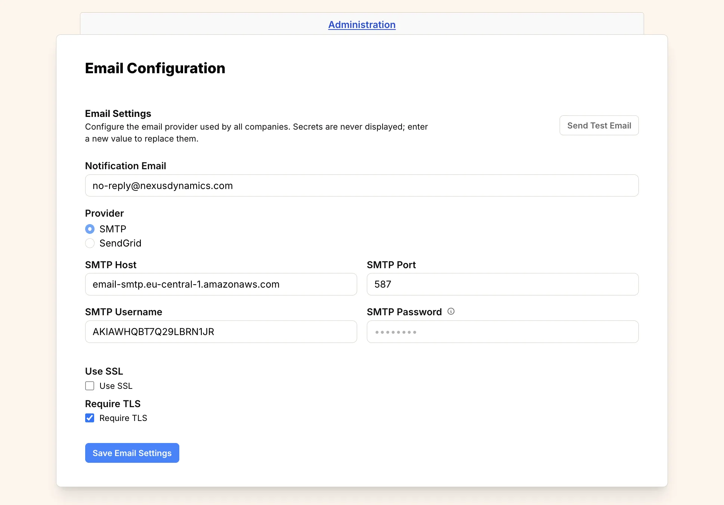The image size is (724, 505).
Task: Open the Administration page
Action: (362, 25)
